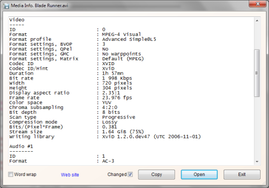Click the vertical scrollbar thumb
This screenshot has height=188, width=269.
[x=257, y=73]
